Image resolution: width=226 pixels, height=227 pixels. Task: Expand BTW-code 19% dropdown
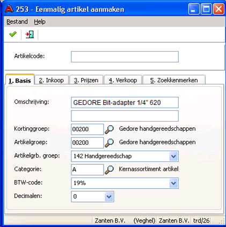[173, 183]
